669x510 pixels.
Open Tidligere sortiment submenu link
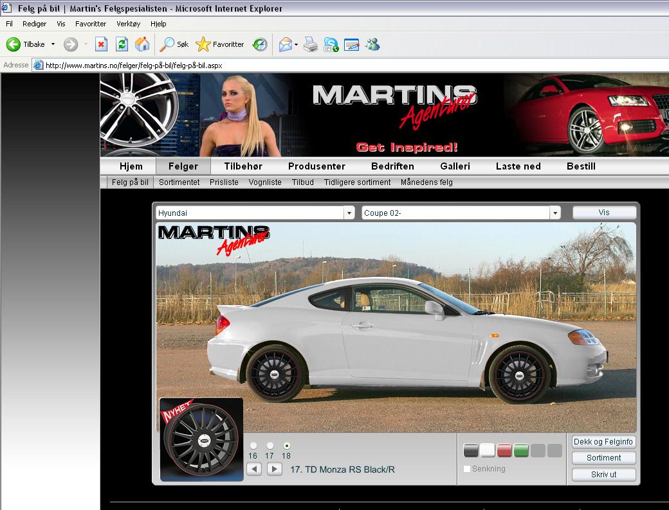pyautogui.click(x=357, y=182)
